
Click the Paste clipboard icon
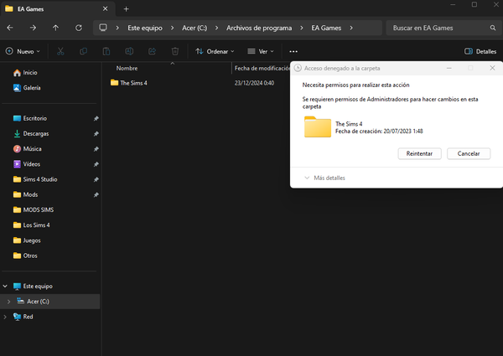pos(106,51)
